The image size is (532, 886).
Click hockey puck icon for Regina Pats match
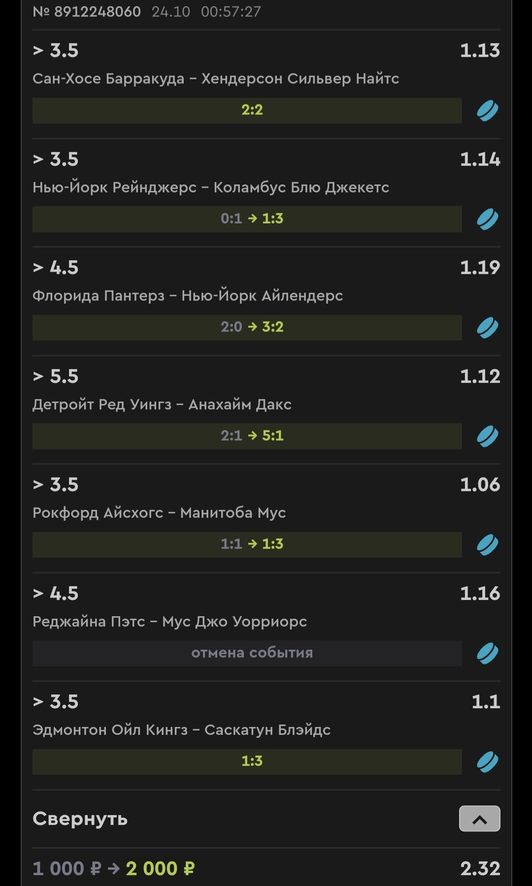click(487, 654)
